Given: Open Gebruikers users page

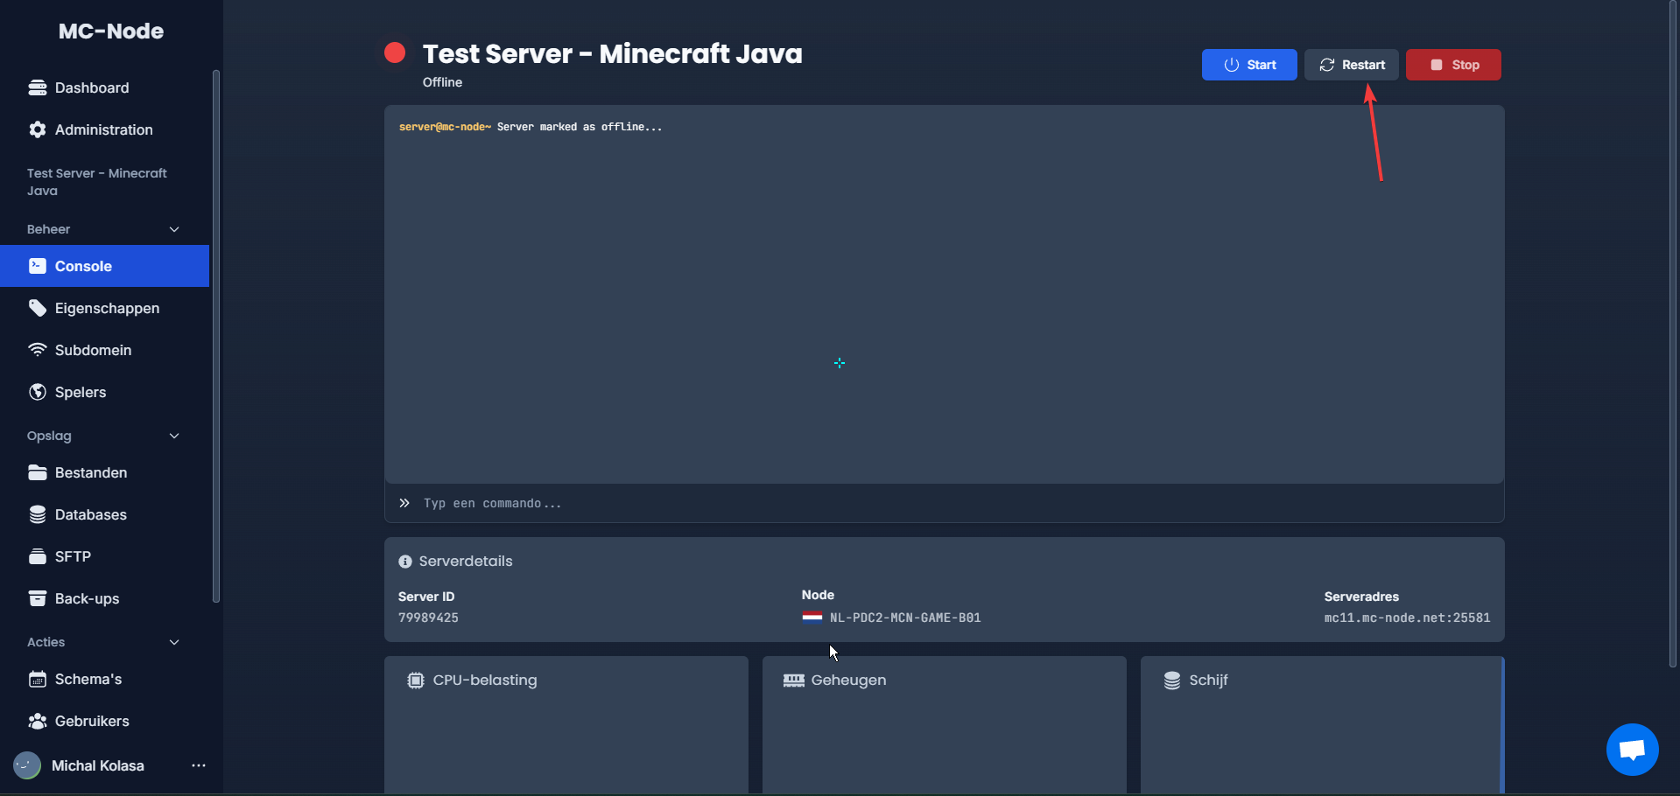Looking at the screenshot, I should click(104, 721).
